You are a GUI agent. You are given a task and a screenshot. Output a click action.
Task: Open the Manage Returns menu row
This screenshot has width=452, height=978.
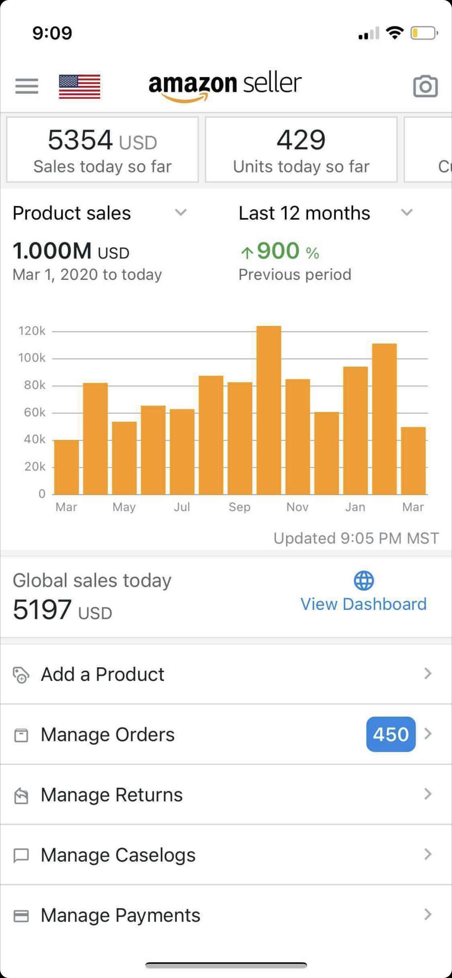tap(190, 795)
